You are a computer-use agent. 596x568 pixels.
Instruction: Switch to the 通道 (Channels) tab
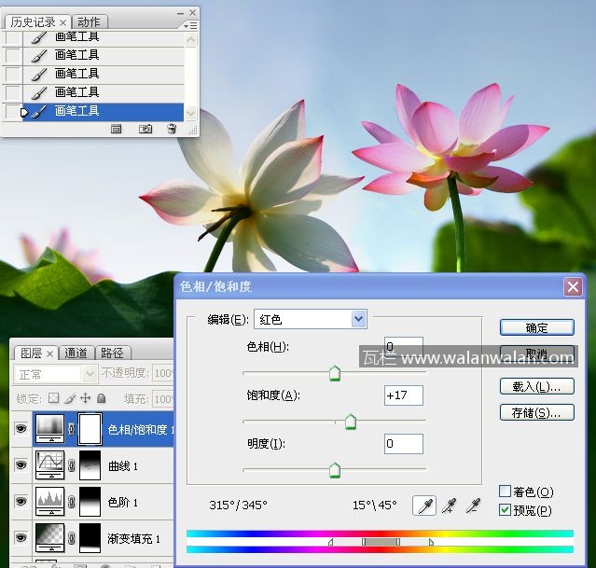[x=76, y=353]
